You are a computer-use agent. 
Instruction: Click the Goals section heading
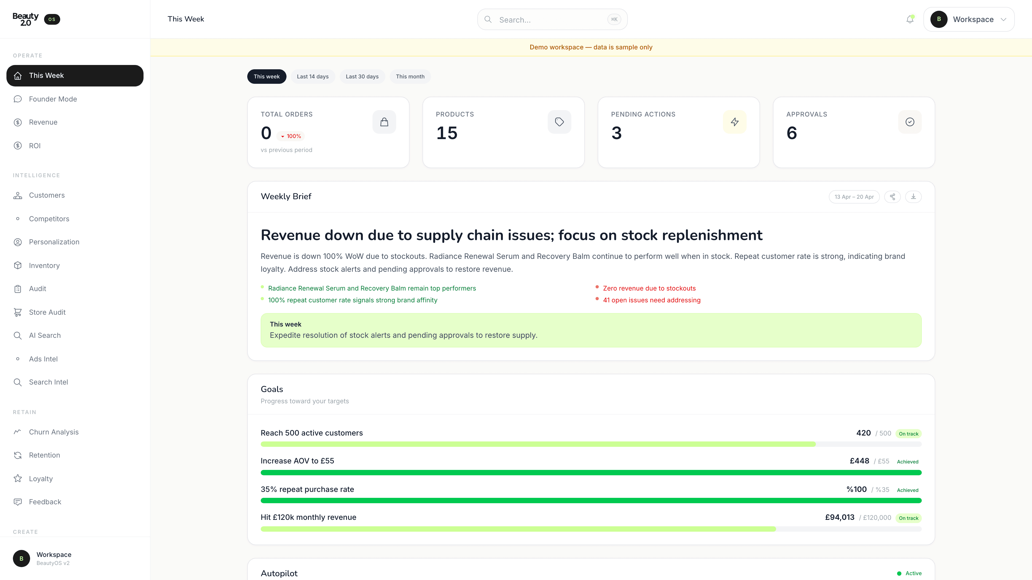pyautogui.click(x=272, y=389)
